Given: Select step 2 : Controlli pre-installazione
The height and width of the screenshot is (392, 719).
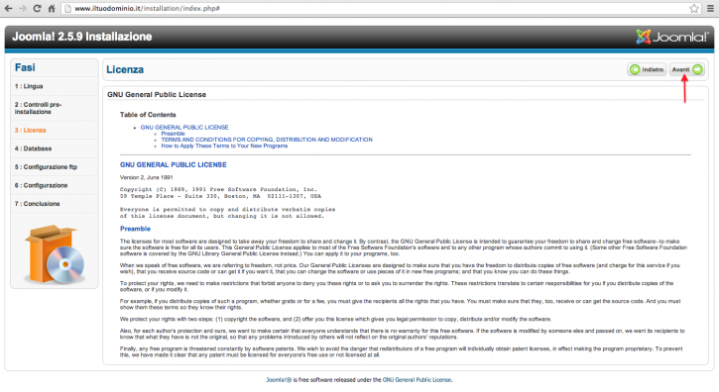Looking at the screenshot, I should point(38,108).
